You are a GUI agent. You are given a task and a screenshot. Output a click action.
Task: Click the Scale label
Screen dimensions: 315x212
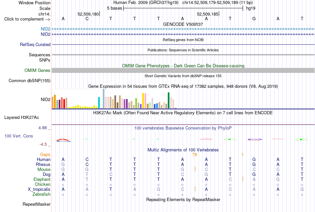(45, 8)
